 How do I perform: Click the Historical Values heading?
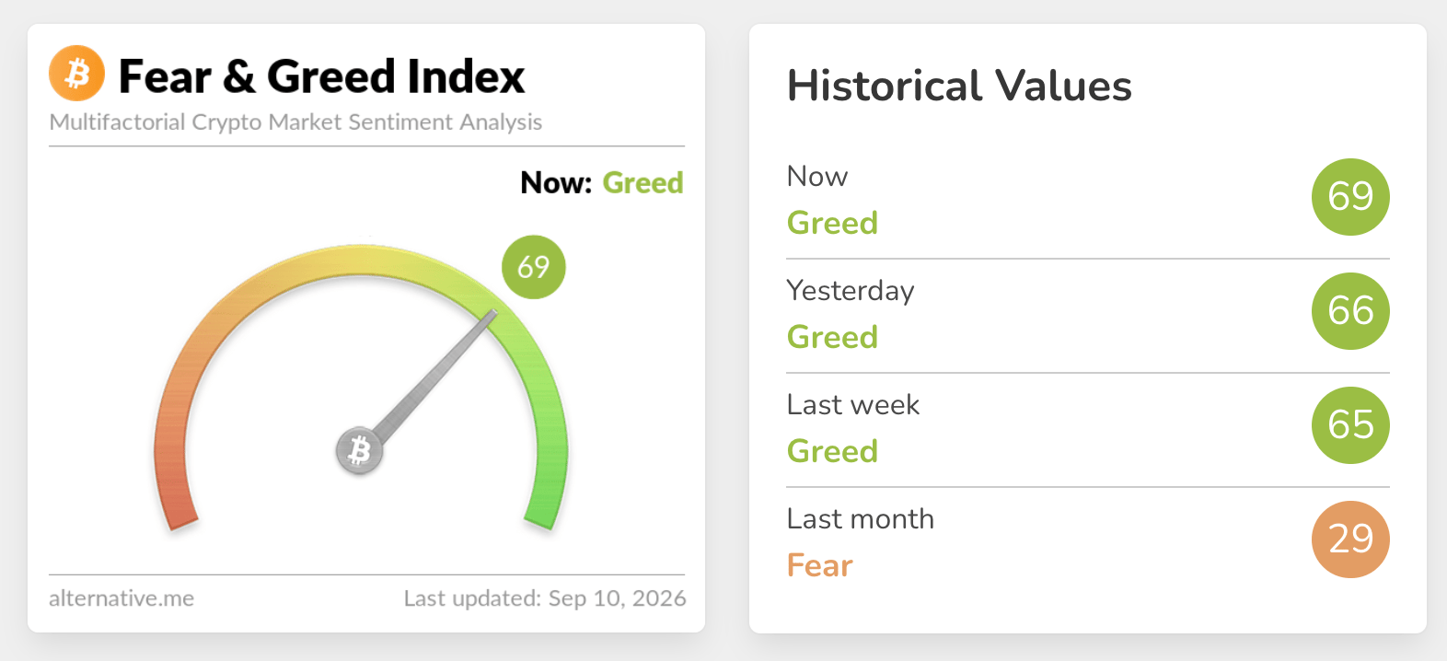pos(959,86)
